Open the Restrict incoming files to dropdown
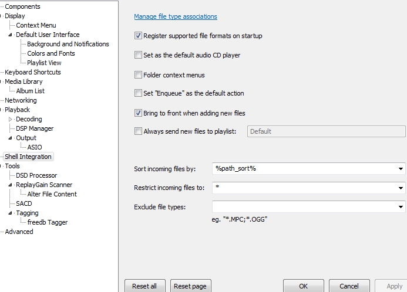The image size is (407, 292). point(401,188)
